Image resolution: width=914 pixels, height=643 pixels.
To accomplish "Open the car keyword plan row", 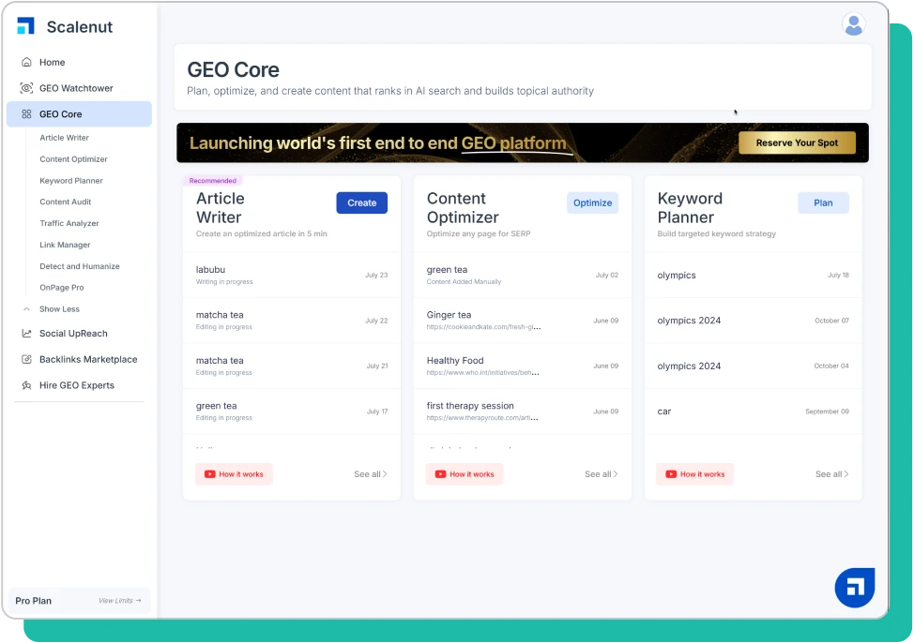I will pyautogui.click(x=754, y=411).
